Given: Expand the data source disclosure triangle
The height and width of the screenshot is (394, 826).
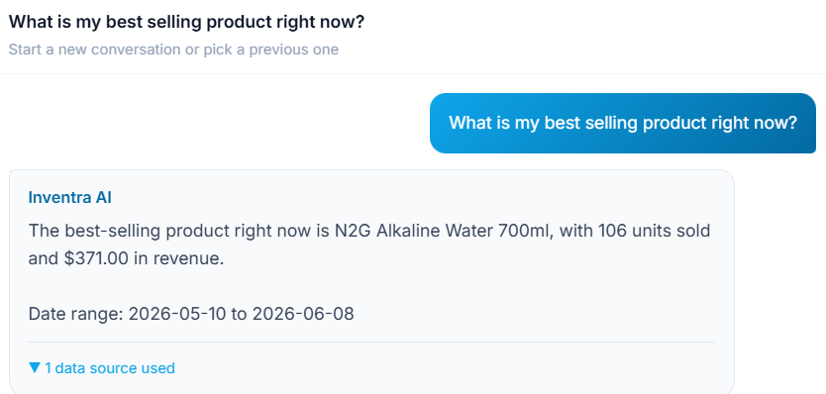Looking at the screenshot, I should coord(35,367).
